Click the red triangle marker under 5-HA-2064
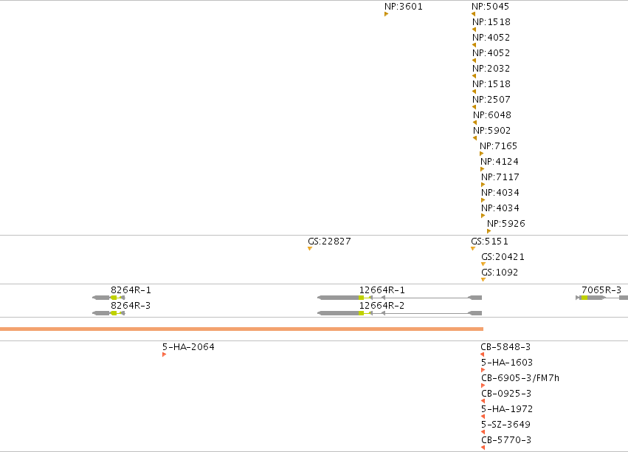Screen dimensions: 628x452 (165, 355)
